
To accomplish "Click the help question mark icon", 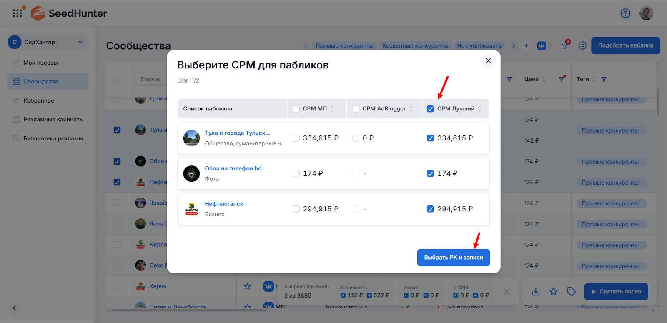I will tap(625, 13).
